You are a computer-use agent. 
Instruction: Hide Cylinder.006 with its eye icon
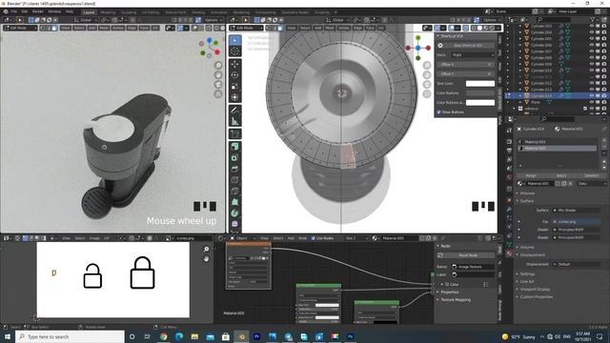coord(591,45)
